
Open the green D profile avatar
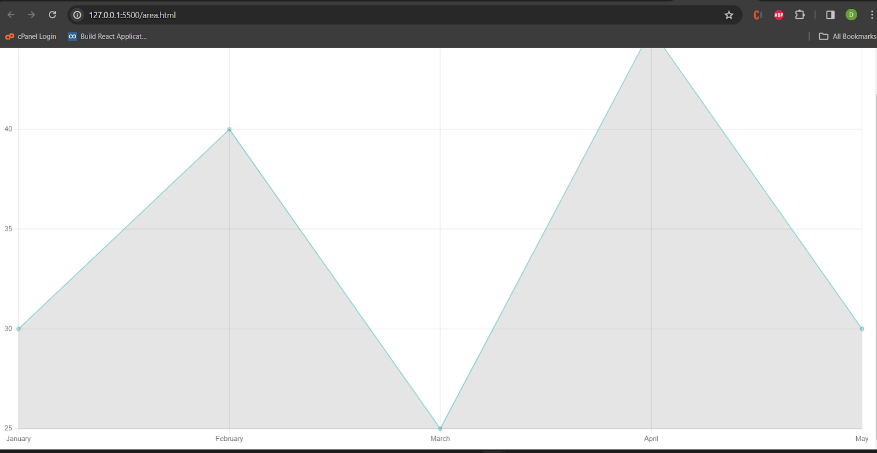[851, 15]
